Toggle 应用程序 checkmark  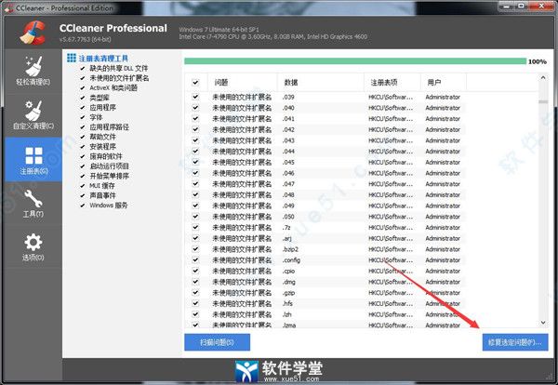tap(83, 108)
